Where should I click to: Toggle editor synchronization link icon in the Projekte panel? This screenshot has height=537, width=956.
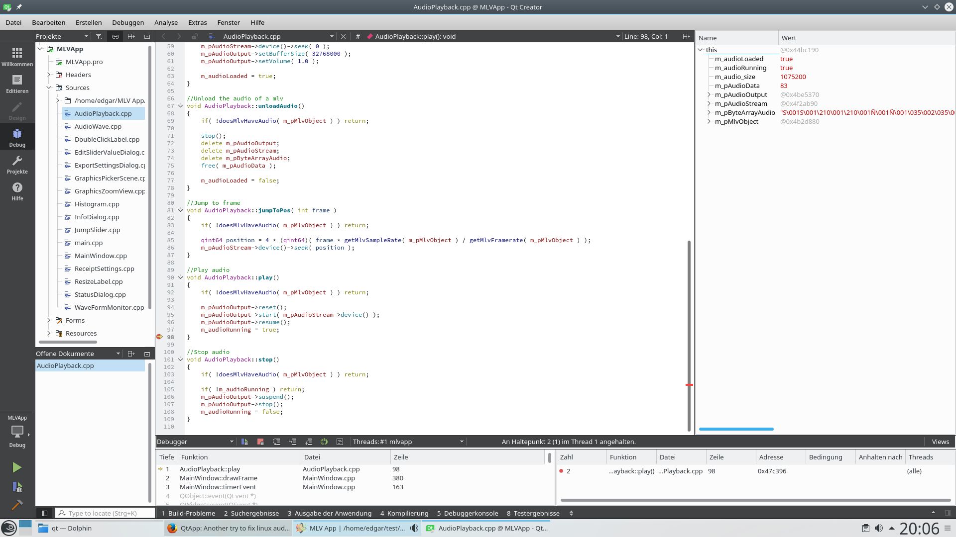(115, 36)
